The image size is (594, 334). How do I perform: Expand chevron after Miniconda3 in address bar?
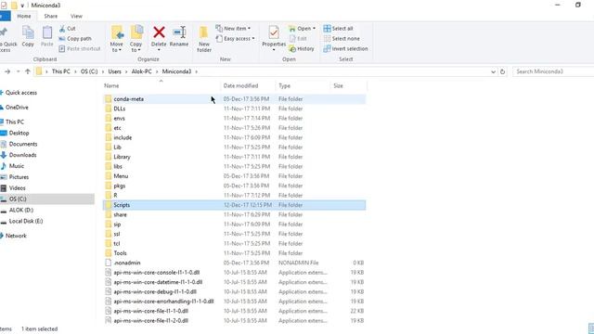pos(196,71)
